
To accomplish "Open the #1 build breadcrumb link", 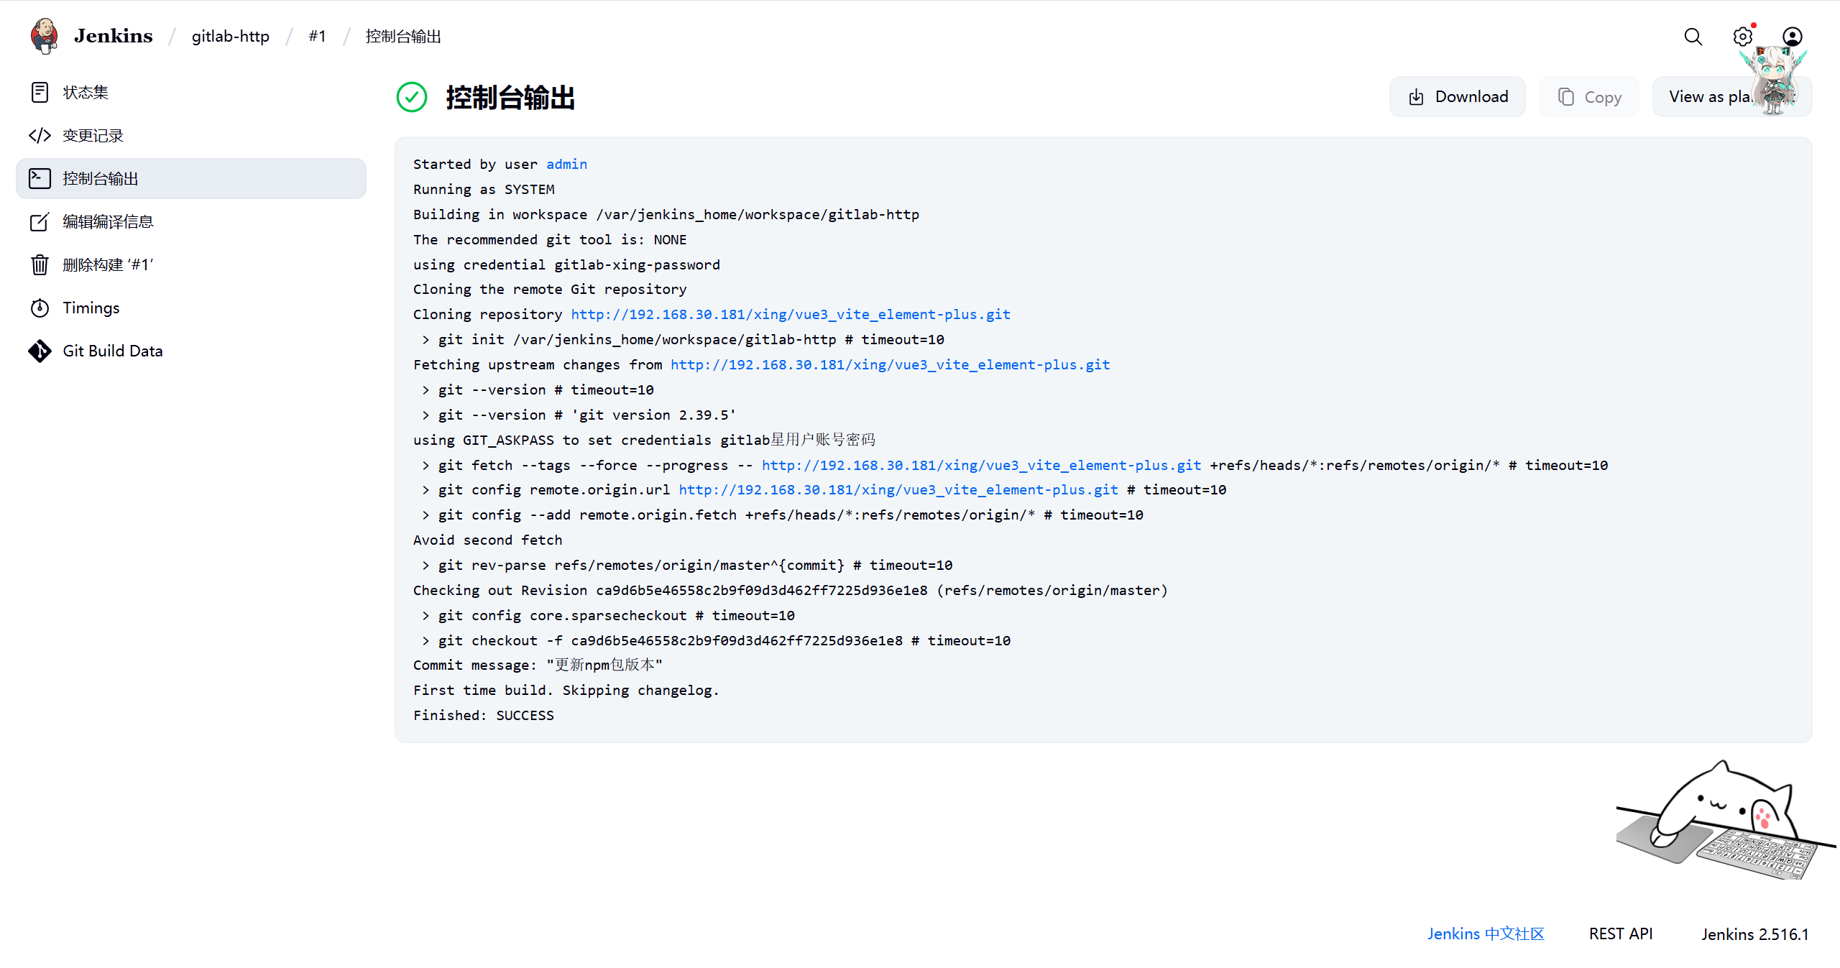I will pyautogui.click(x=317, y=36).
